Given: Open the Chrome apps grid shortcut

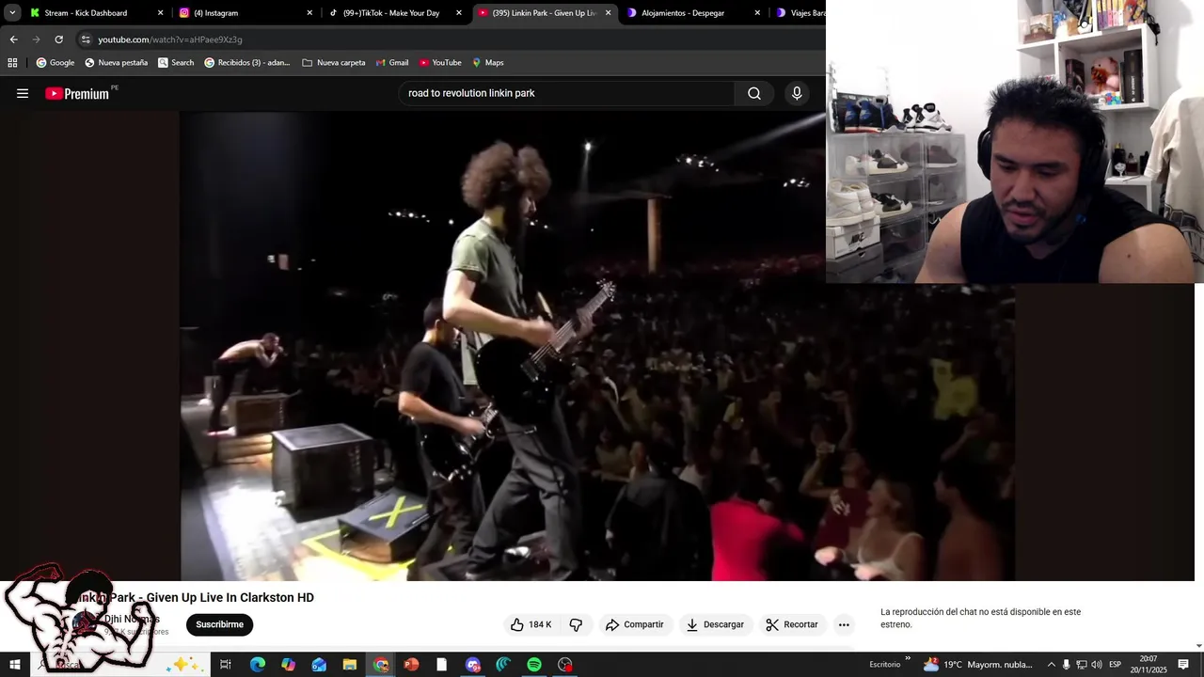Looking at the screenshot, I should tap(12, 63).
